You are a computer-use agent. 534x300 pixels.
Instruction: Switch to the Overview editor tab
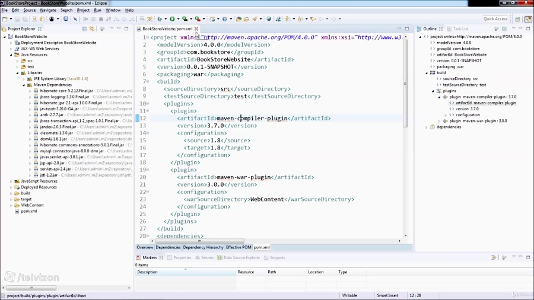pos(145,247)
